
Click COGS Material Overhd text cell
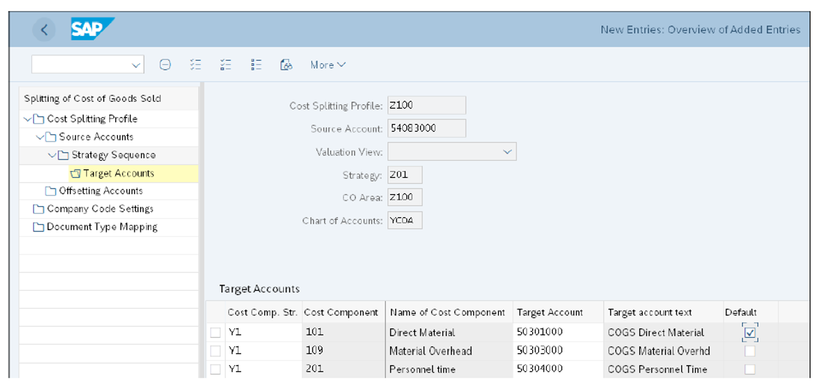click(663, 351)
